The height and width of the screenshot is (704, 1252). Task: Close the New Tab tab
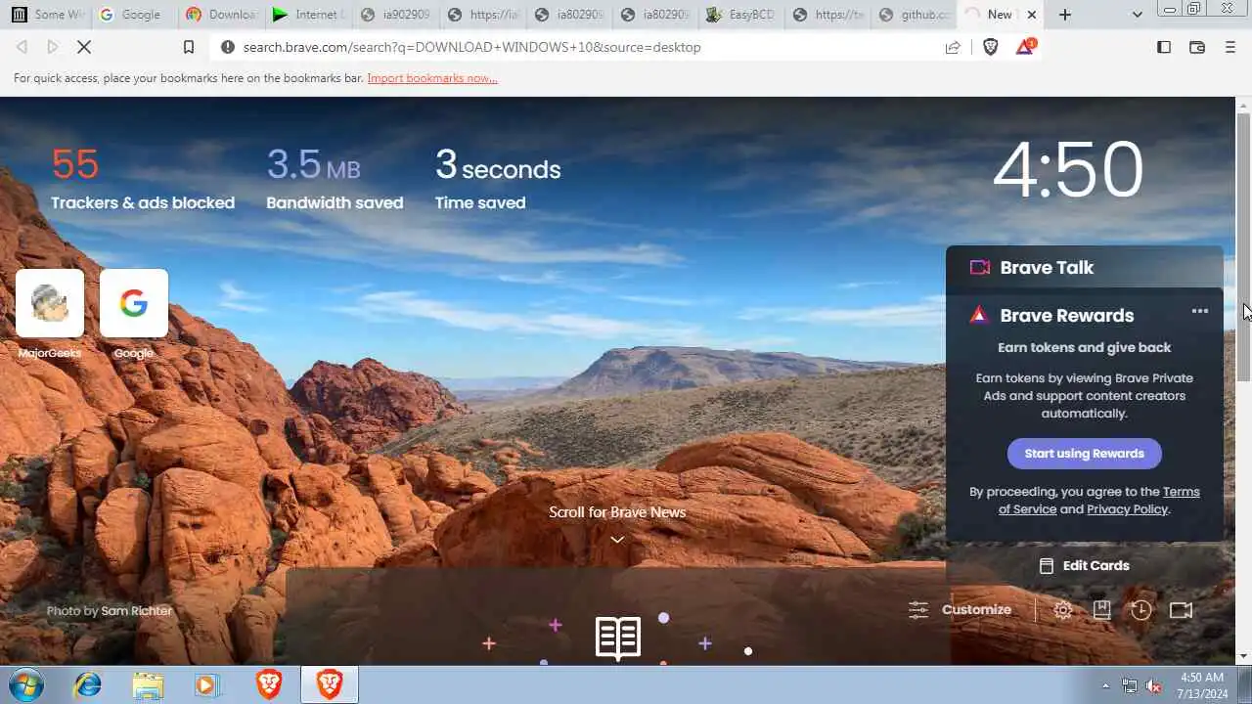tap(1031, 15)
